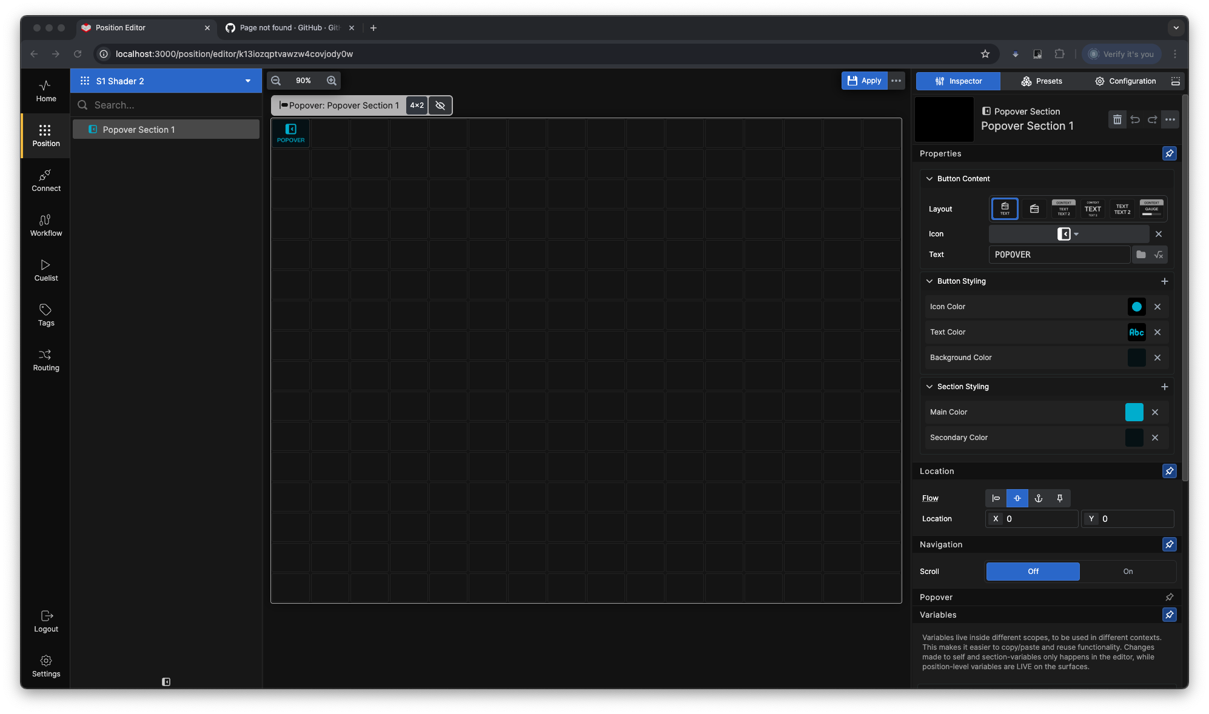Click the Apply button
Screen dimensions: 1209x714
tap(864, 81)
